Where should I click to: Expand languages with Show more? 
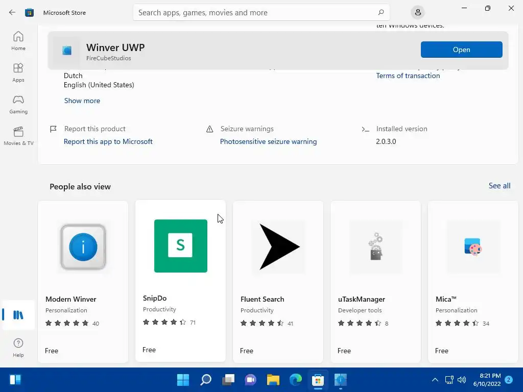[82, 101]
